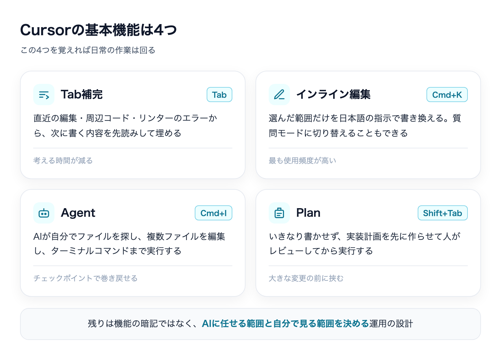The height and width of the screenshot is (360, 501).
Task: Click the footnote チェックポイントで巻き戻せる
Action: (x=85, y=278)
